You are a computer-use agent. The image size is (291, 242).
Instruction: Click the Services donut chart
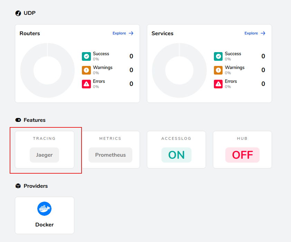tap(179, 70)
